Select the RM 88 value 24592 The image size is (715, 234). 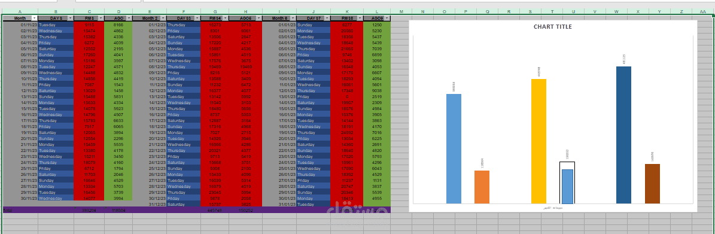(347, 133)
